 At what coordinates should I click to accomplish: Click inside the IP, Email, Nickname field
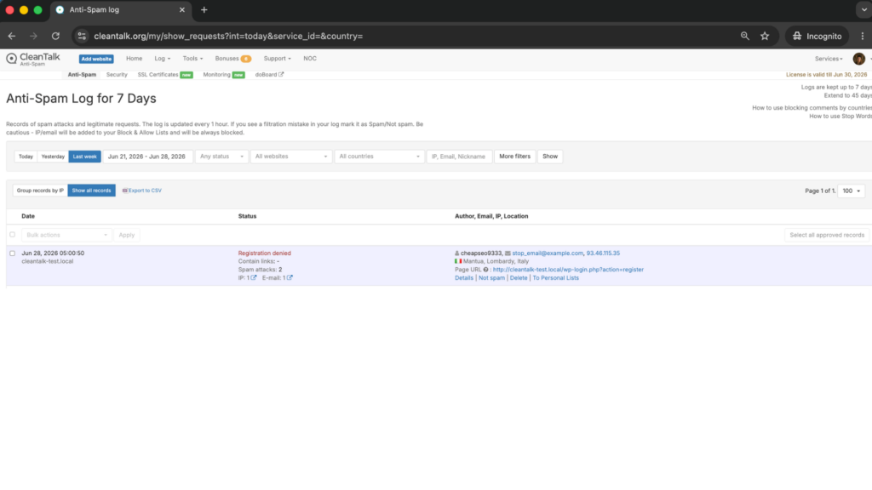click(x=459, y=157)
